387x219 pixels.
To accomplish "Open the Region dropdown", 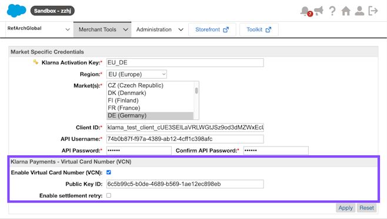I will click(136, 74).
